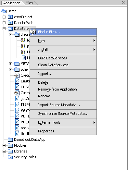Click the non-bold Custo Java file icon
Screen dimensions: 128x170
point(17,93)
